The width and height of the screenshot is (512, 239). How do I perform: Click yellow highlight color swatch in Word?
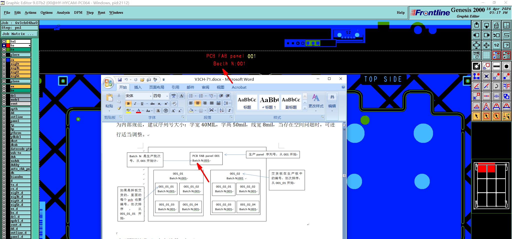[x=128, y=111]
